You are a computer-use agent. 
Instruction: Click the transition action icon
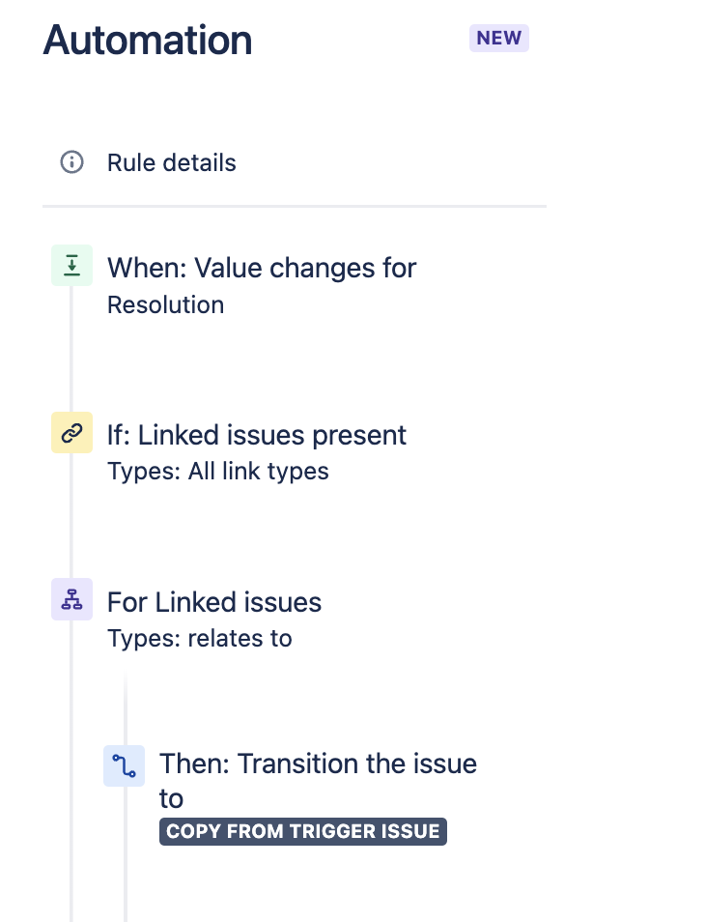point(124,764)
